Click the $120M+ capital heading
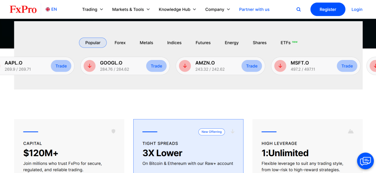Image resolution: width=376 pixels, height=173 pixels. pos(41,153)
